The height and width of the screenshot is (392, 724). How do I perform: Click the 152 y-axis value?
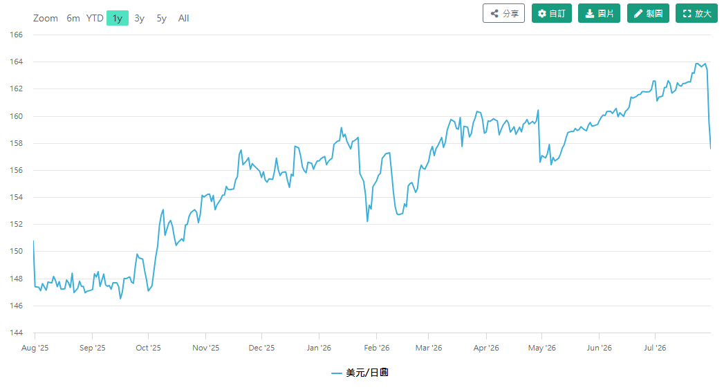16,225
